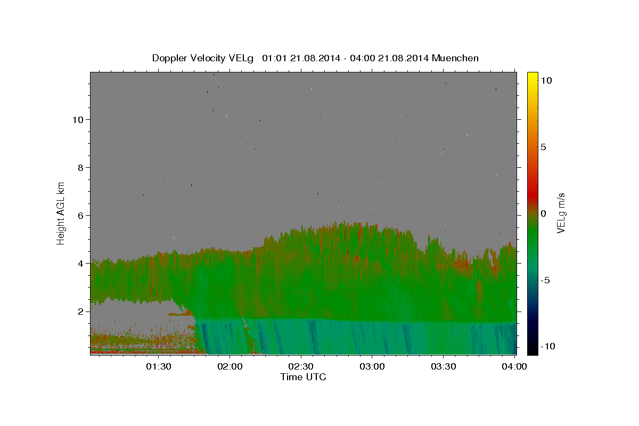Viewport: 639px width, 426px height.
Task: Click the colorbar value -10 label
Action: click(547, 347)
